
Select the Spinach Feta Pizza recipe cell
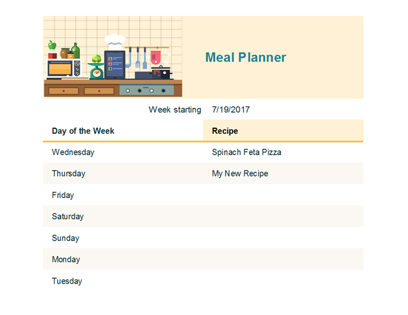pos(247,152)
